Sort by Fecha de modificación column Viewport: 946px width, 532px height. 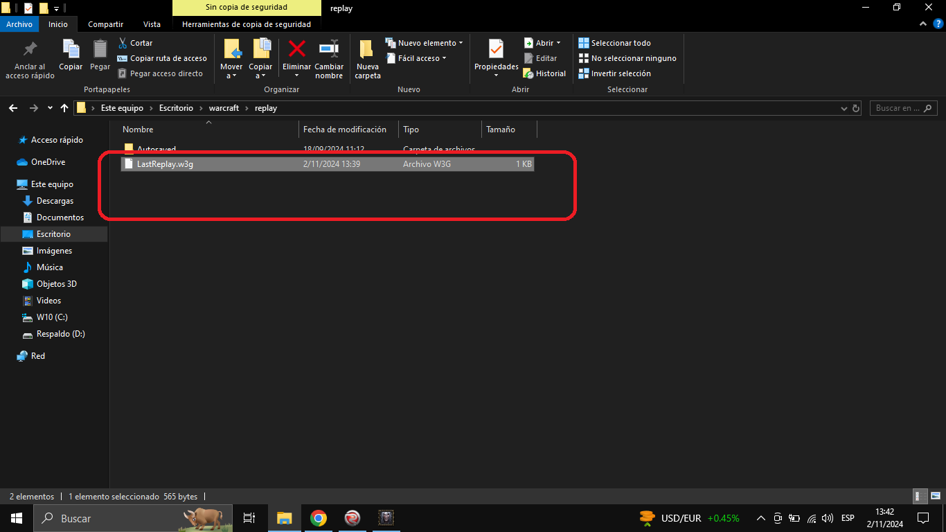(x=349, y=130)
